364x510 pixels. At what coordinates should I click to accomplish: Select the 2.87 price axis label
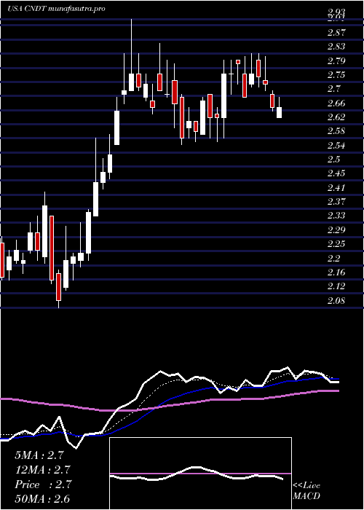point(336,33)
